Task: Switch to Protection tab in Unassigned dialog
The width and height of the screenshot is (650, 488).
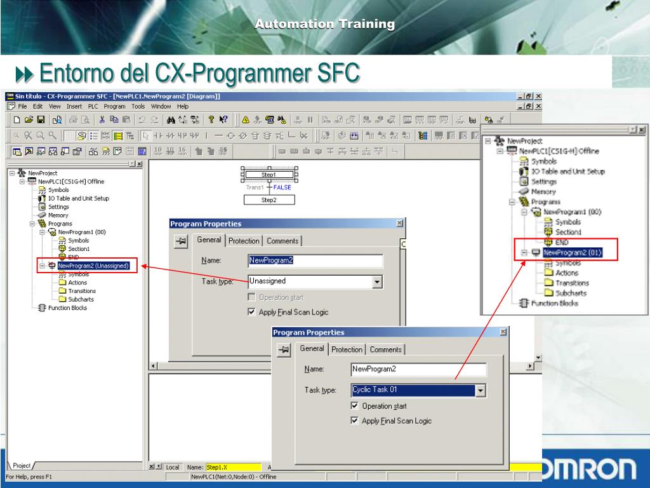Action: pos(244,241)
